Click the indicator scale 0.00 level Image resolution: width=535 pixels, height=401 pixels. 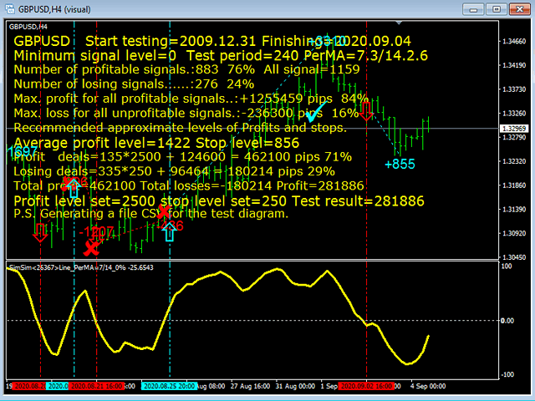click(507, 321)
